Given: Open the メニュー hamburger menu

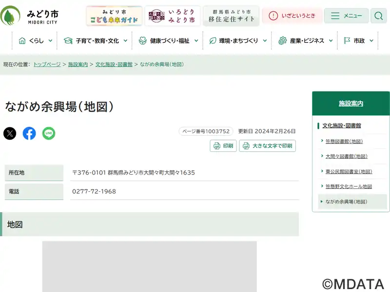Looking at the screenshot, I should tap(346, 16).
